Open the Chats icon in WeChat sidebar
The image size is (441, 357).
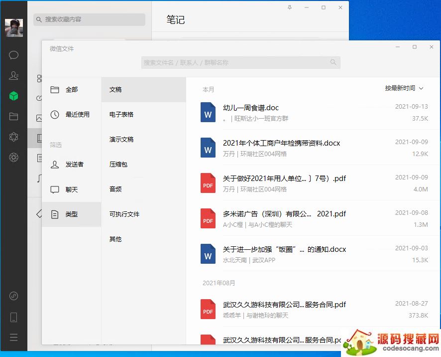click(x=13, y=55)
